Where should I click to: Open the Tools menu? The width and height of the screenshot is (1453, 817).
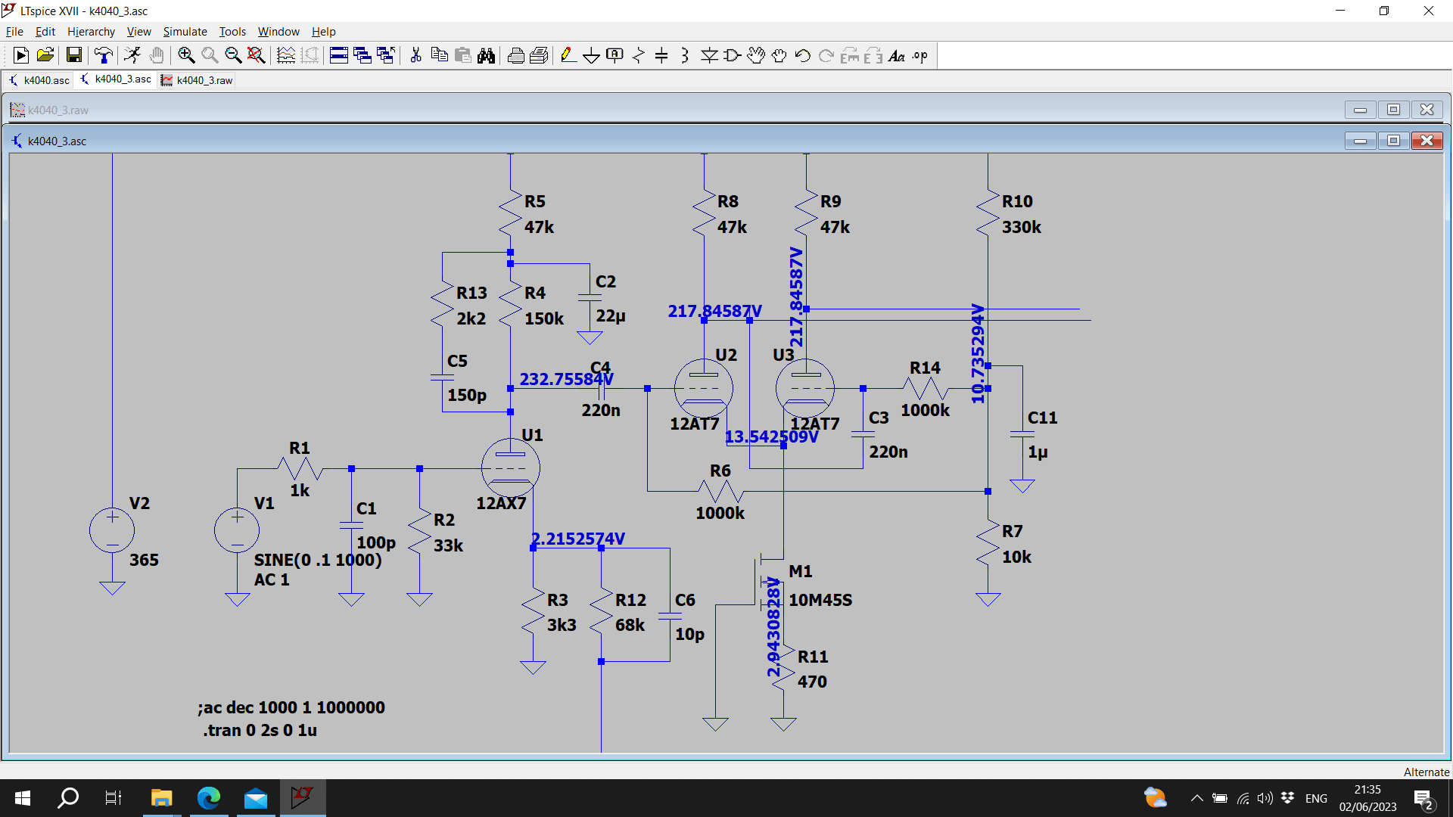(232, 31)
